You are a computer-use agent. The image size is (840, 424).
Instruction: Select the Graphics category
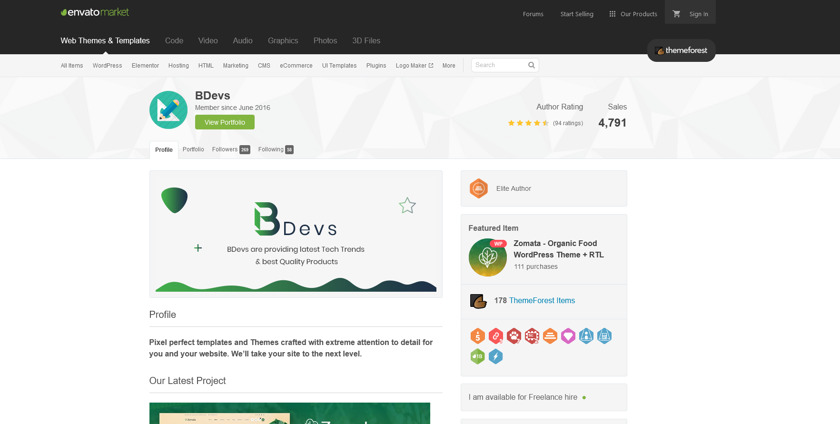283,41
